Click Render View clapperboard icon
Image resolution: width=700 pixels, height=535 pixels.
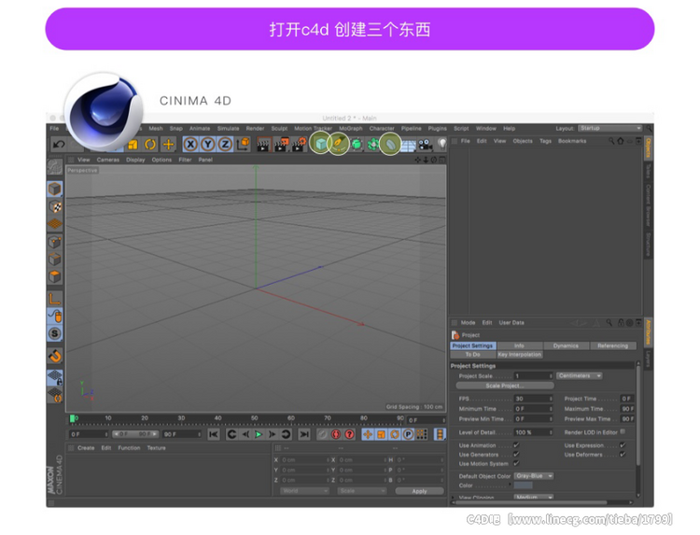tap(263, 144)
